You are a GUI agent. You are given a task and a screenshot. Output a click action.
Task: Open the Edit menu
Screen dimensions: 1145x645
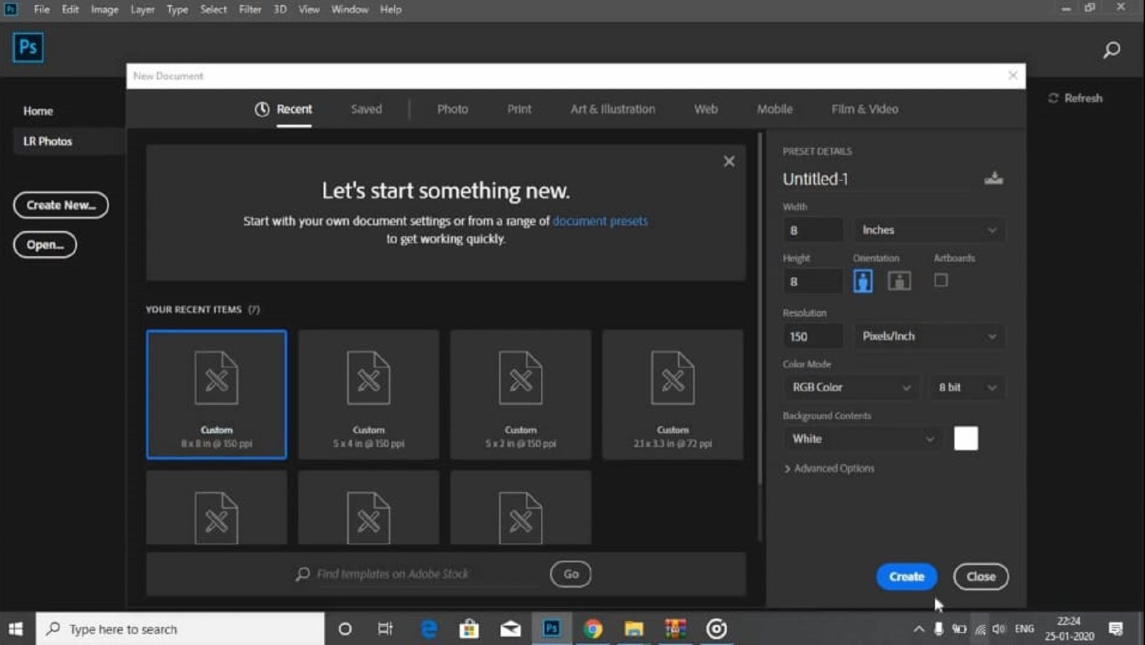click(70, 10)
